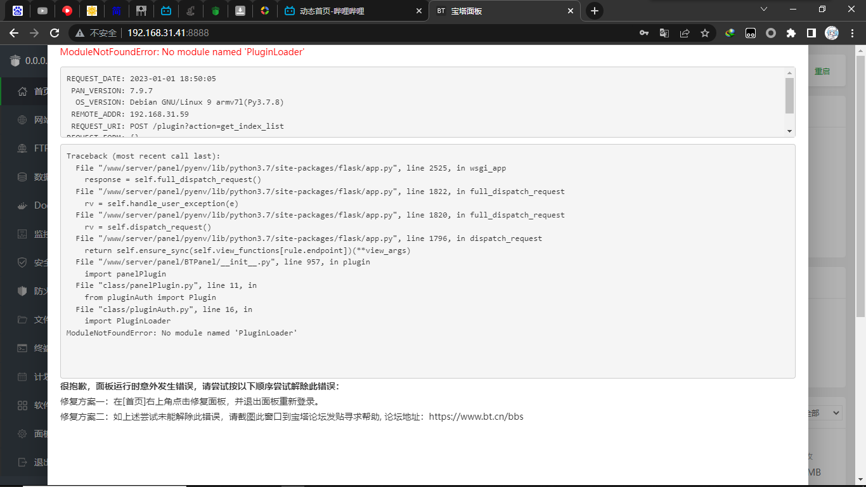866x487 pixels.
Task: Open the terminal sidebar item
Action: 24,348
